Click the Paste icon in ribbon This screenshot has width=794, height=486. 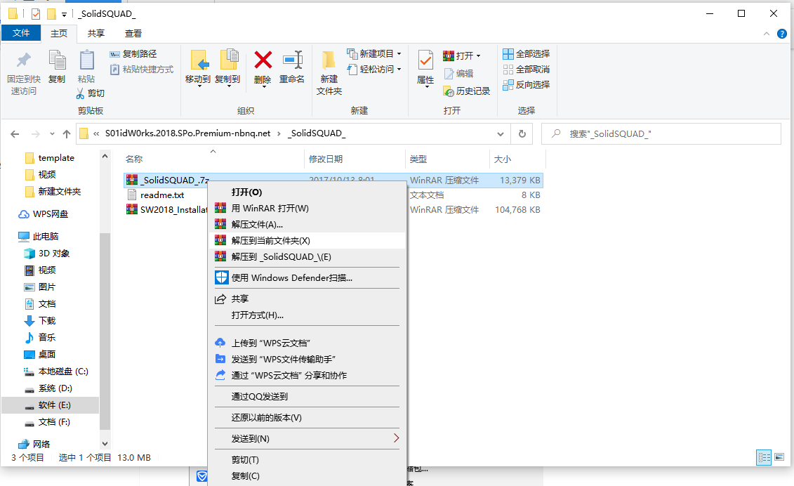86,61
